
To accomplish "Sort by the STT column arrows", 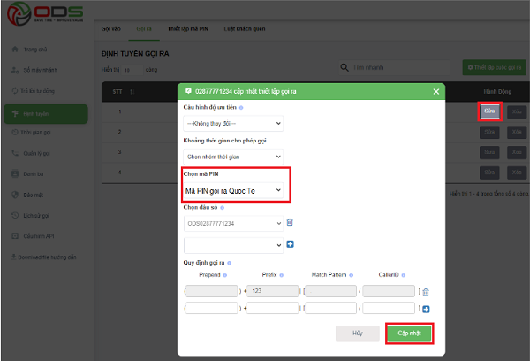I will (132, 92).
